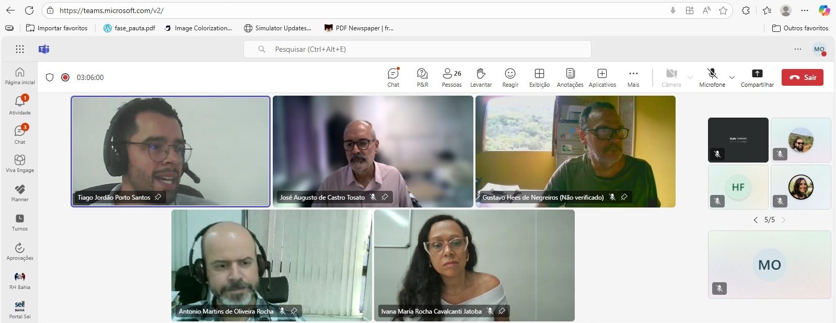Click the Compartilhar share screen icon

point(757,74)
